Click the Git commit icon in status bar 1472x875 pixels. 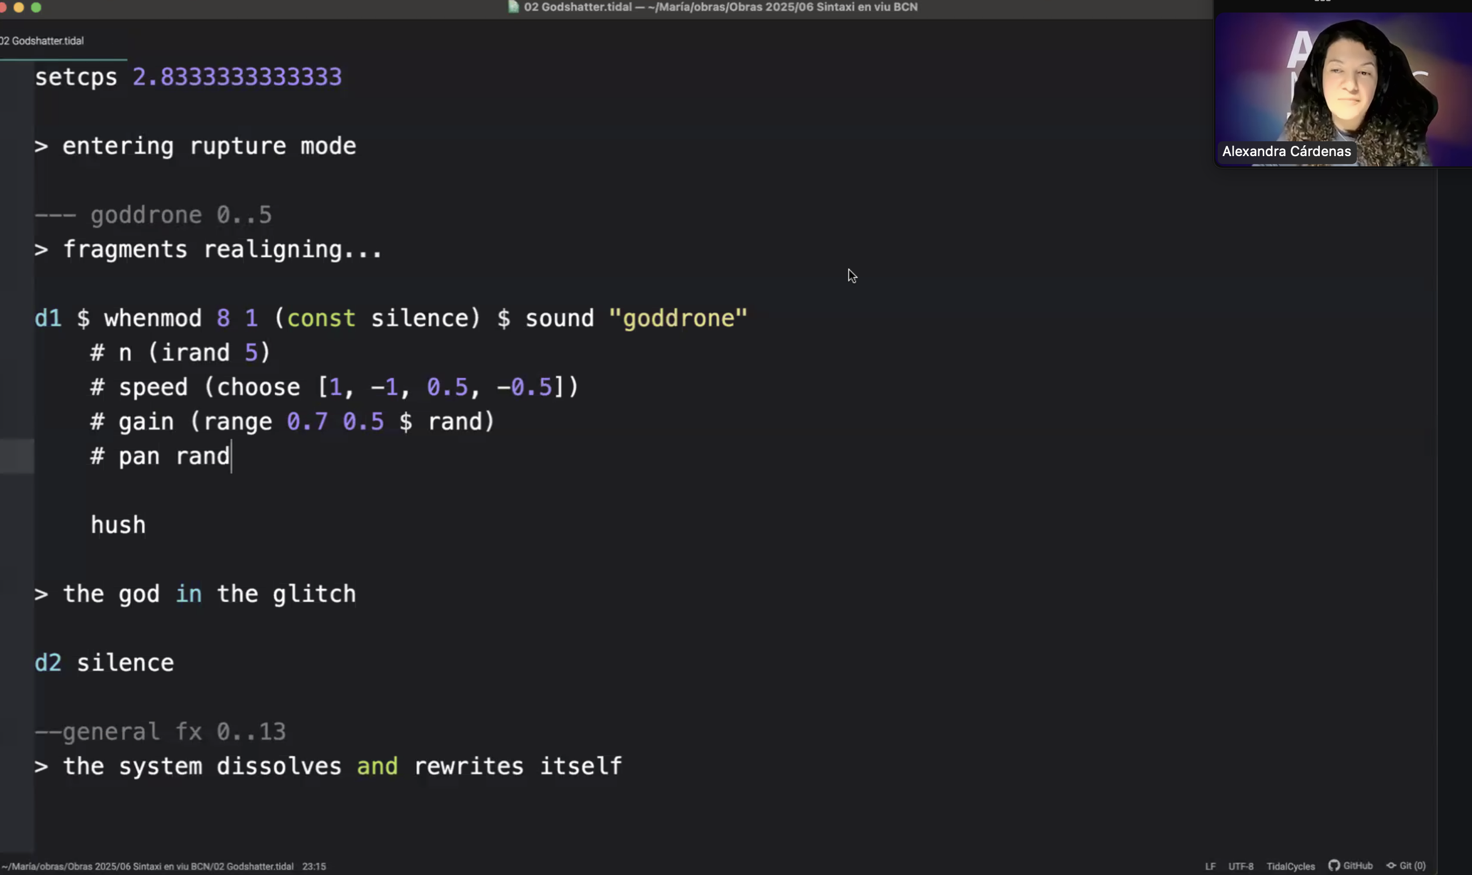tap(1390, 865)
